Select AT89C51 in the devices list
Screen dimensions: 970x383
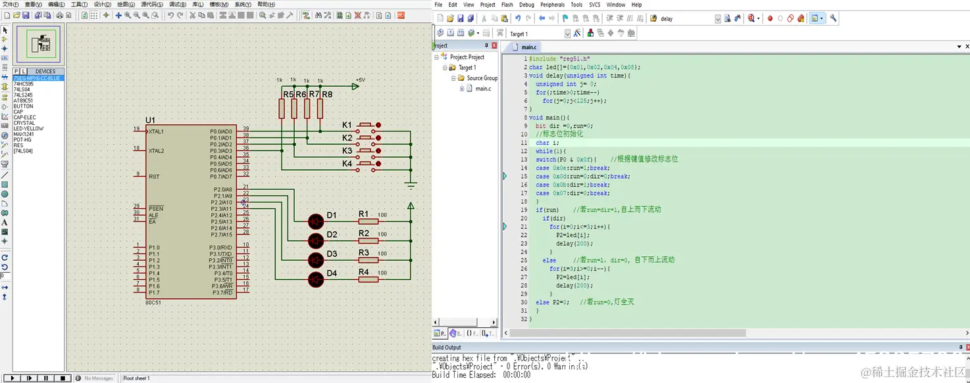click(23, 101)
